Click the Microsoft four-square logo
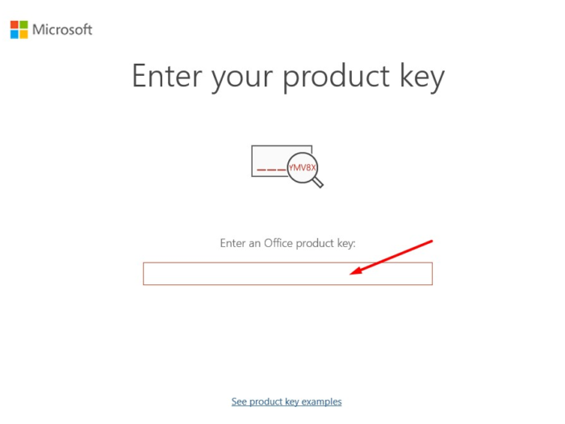 pyautogui.click(x=19, y=30)
